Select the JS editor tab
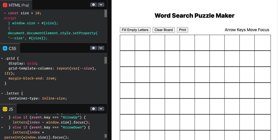Image resolution: width=278 pixels, height=140 pixels. tap(8, 109)
